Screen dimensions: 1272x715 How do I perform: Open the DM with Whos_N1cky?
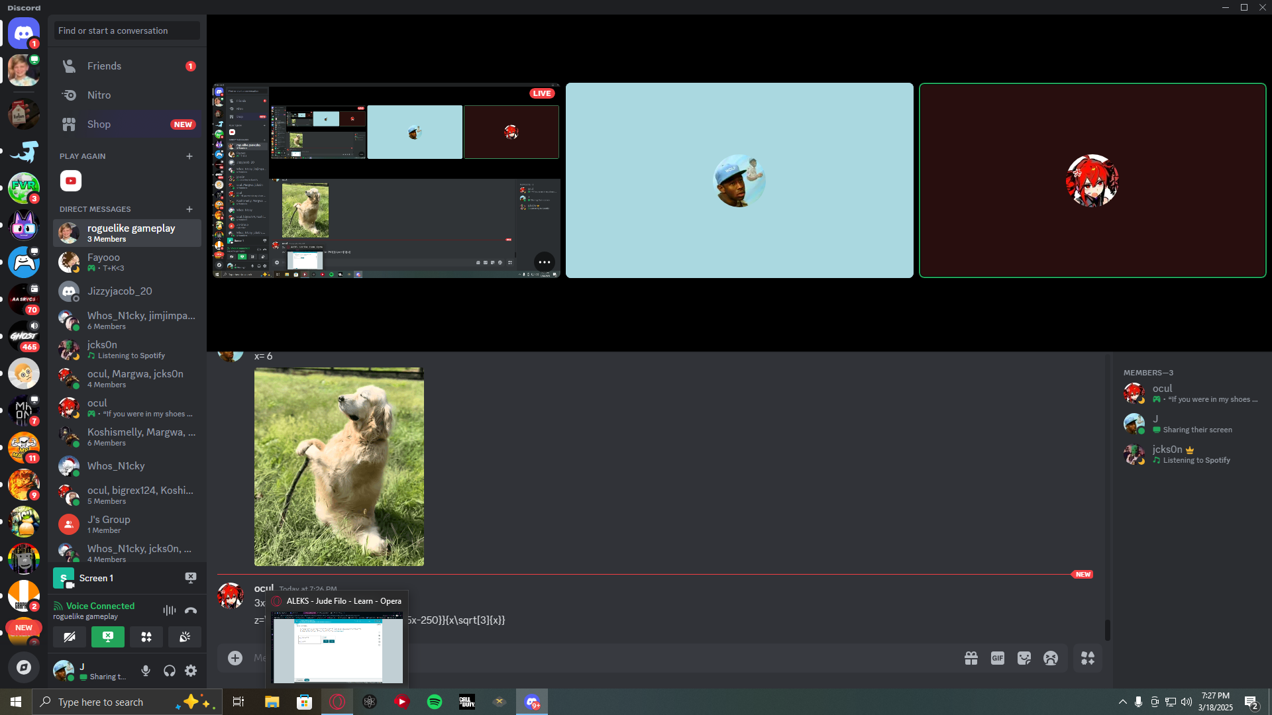[x=127, y=466]
